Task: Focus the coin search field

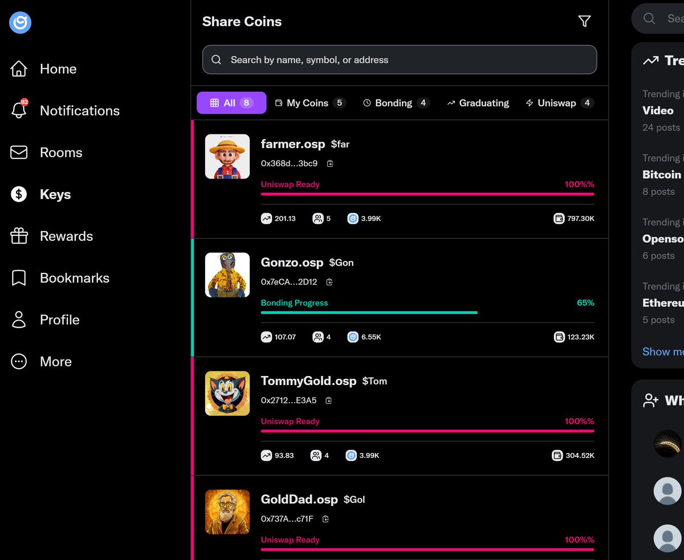Action: tap(400, 60)
